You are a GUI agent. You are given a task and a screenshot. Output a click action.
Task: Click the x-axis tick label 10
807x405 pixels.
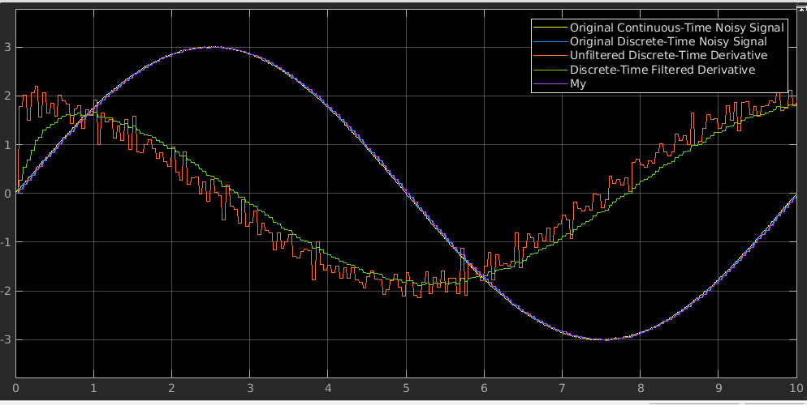(796, 388)
